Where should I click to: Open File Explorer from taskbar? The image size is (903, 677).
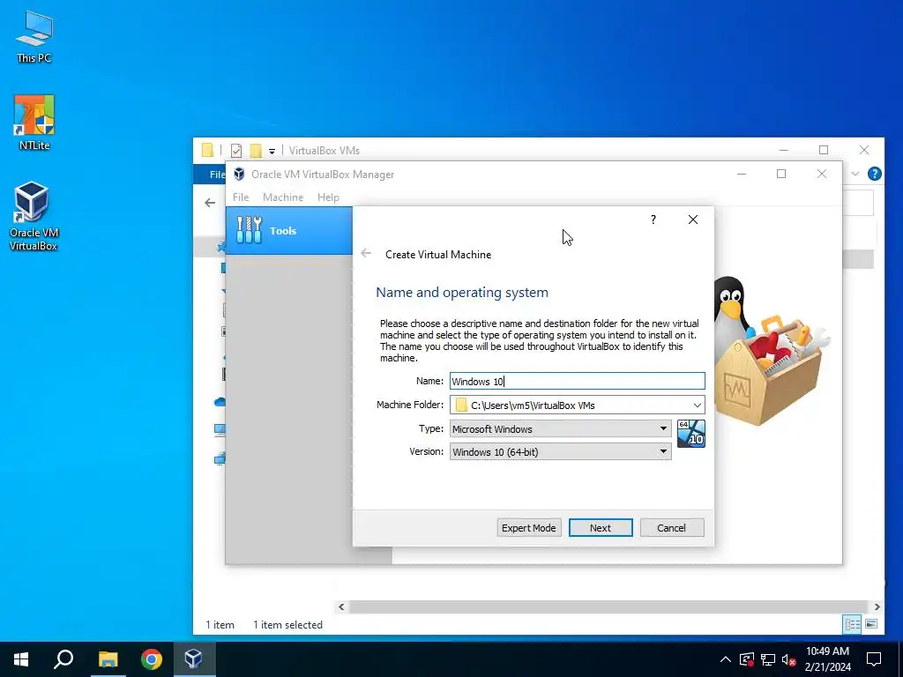click(108, 659)
